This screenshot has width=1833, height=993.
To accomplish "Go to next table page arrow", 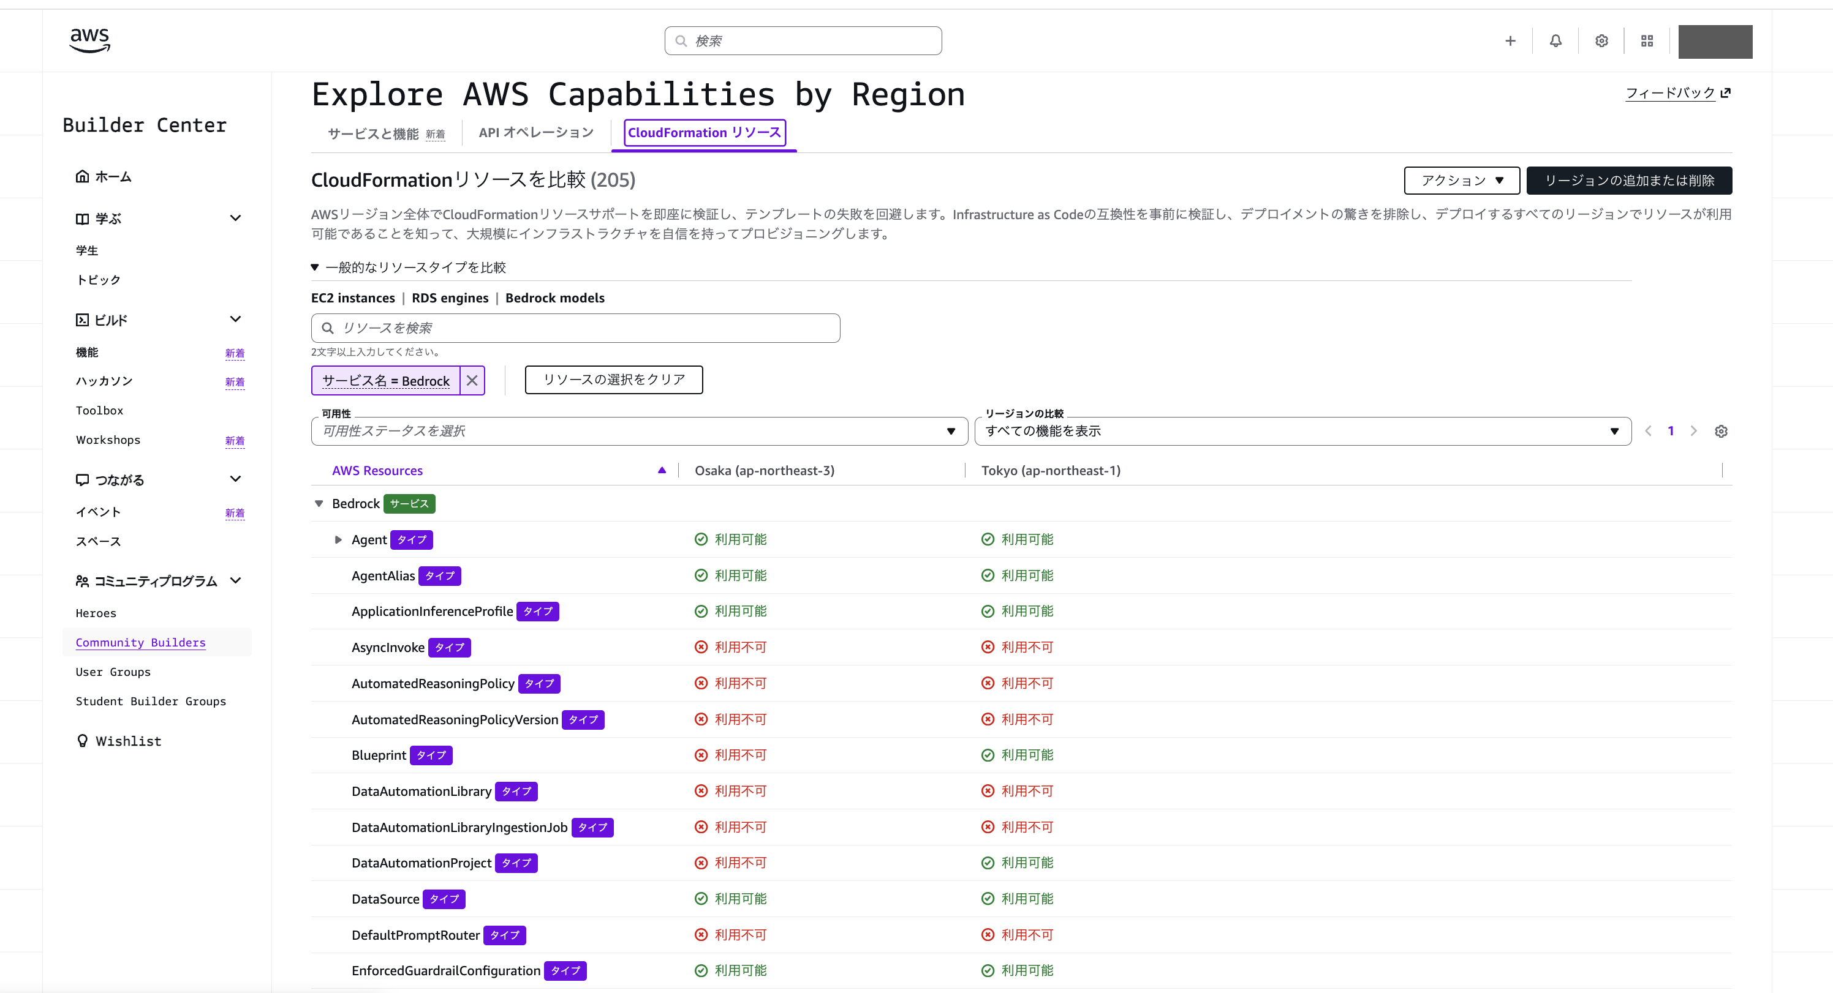I will 1693,431.
